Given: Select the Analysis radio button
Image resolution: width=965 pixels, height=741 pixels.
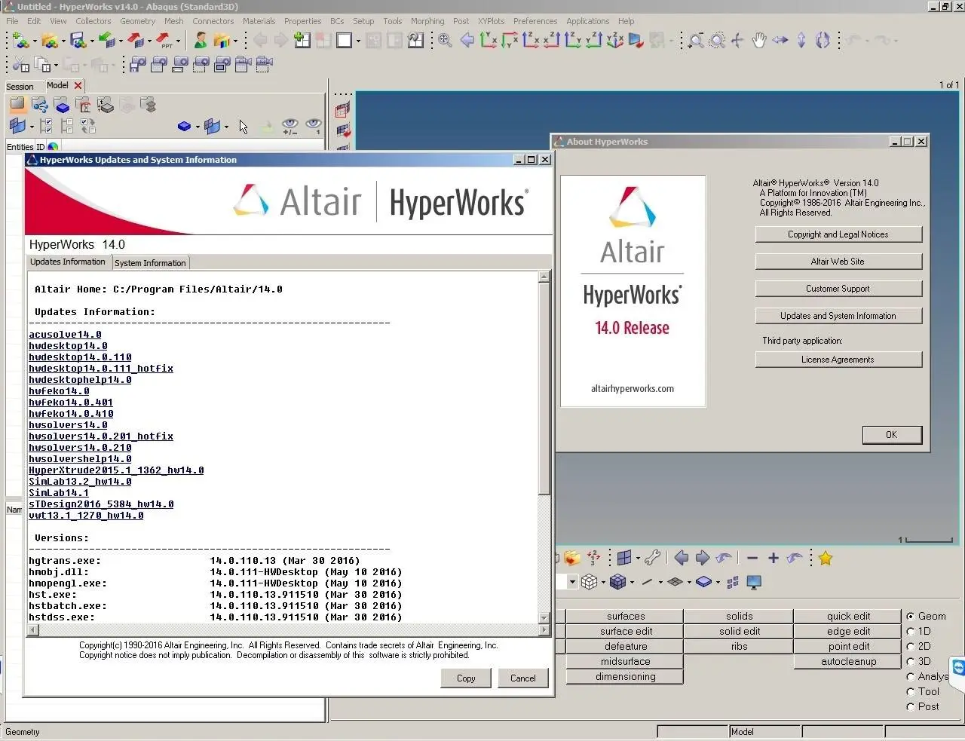Looking at the screenshot, I should pyautogui.click(x=911, y=677).
